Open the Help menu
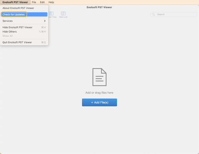Screen dimensions: 199x154 click(51, 2)
